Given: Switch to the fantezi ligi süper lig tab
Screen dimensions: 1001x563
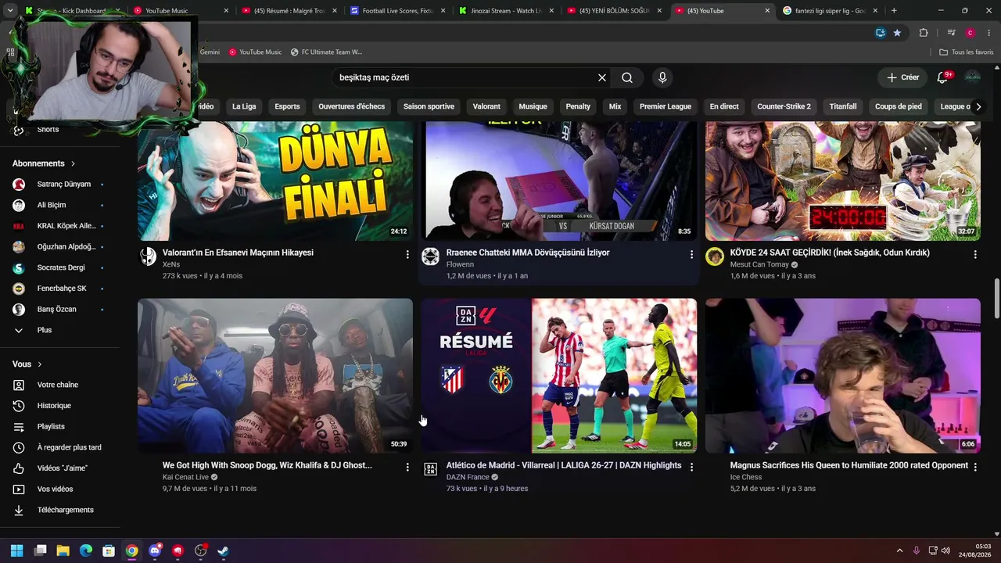Looking at the screenshot, I should pyautogui.click(x=830, y=11).
